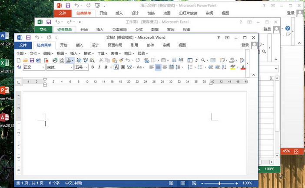305x188 pixels.
Task: Open the 帮助 classic menu in Word
Action: click(x=143, y=53)
